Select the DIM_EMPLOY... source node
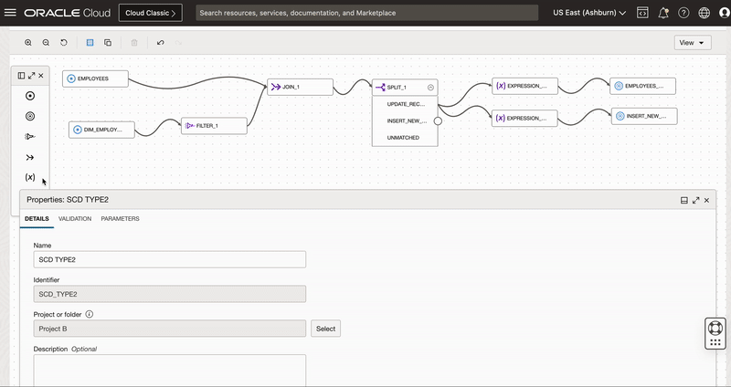The height and width of the screenshot is (387, 731). [101, 130]
